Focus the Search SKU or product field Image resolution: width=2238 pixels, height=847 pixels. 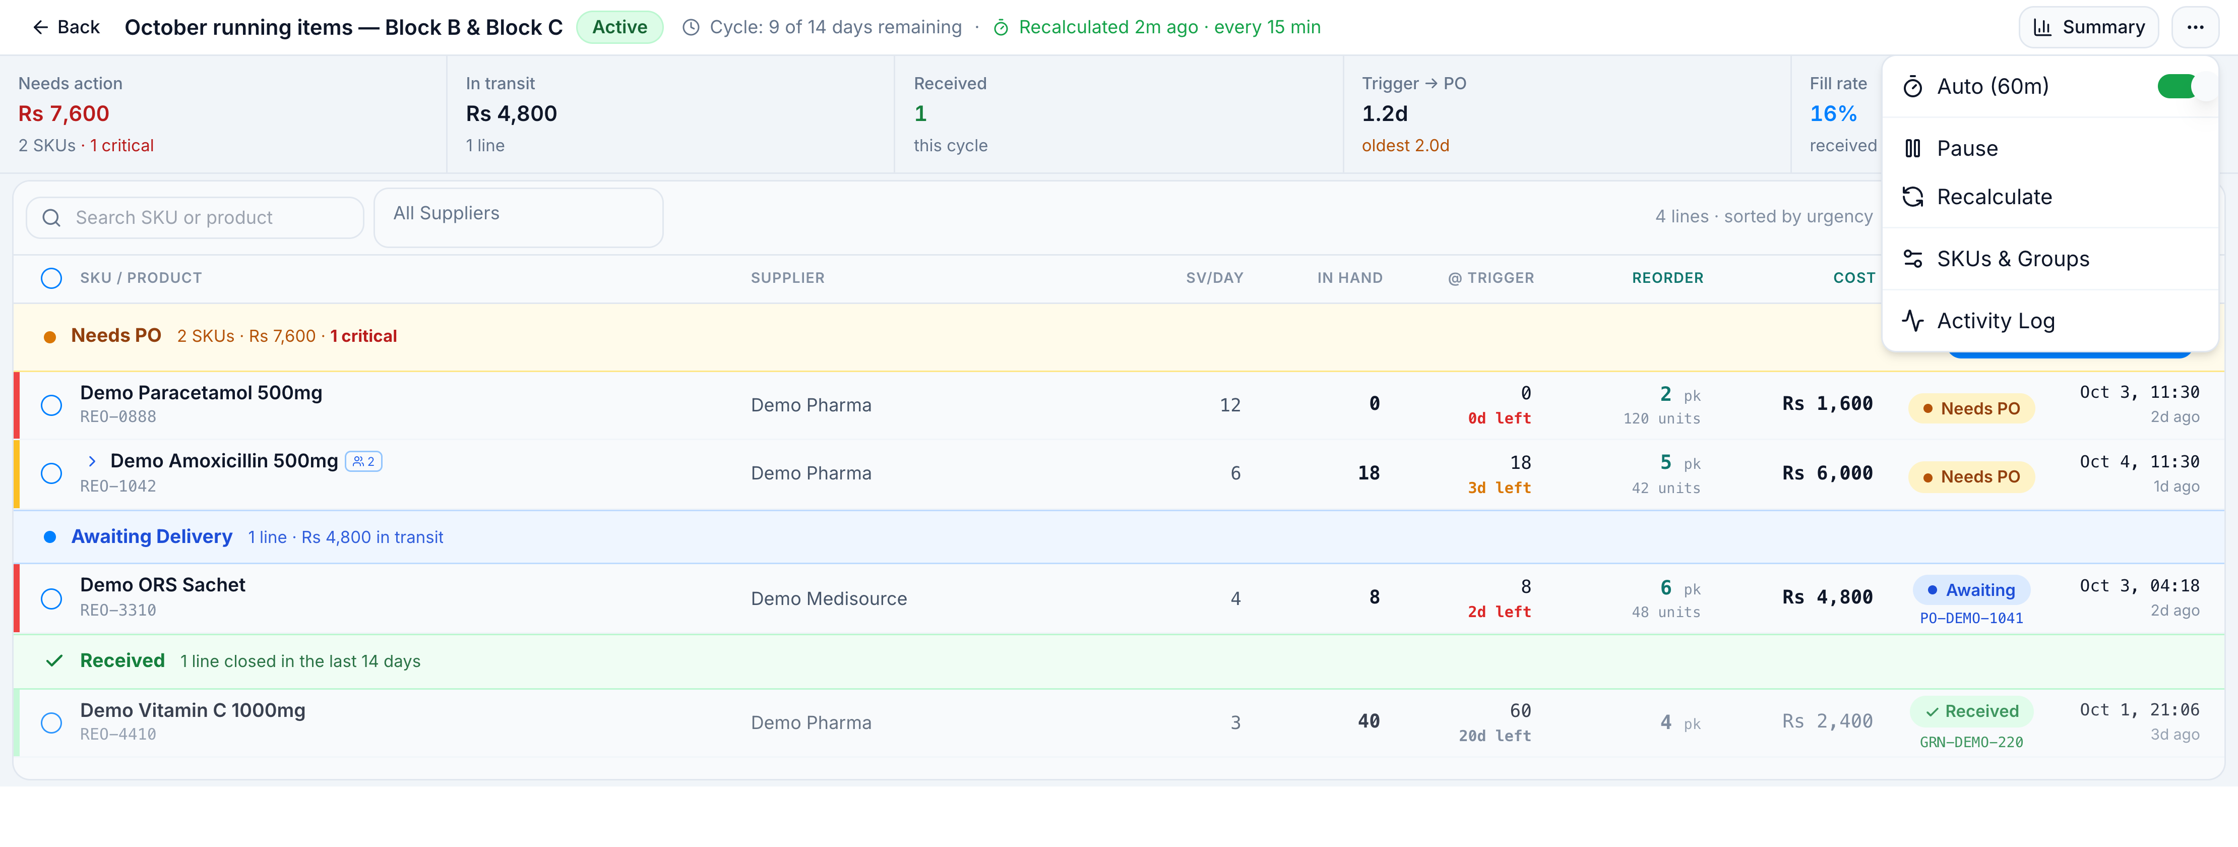coord(196,217)
